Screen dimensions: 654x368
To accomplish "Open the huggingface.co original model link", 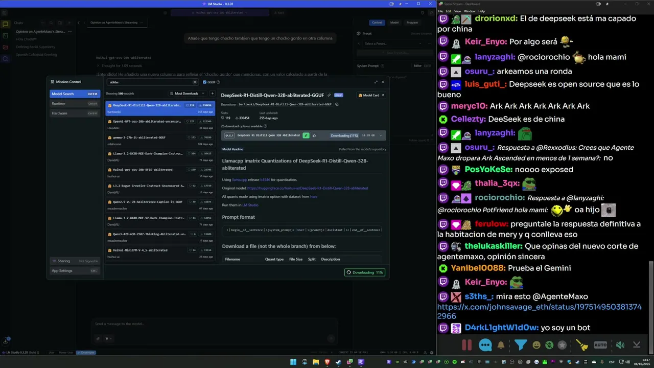I will coord(308,188).
